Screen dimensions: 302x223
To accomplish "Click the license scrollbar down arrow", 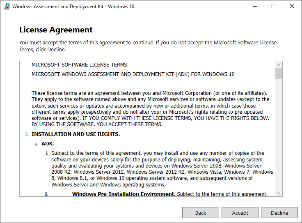I will 279,193.
